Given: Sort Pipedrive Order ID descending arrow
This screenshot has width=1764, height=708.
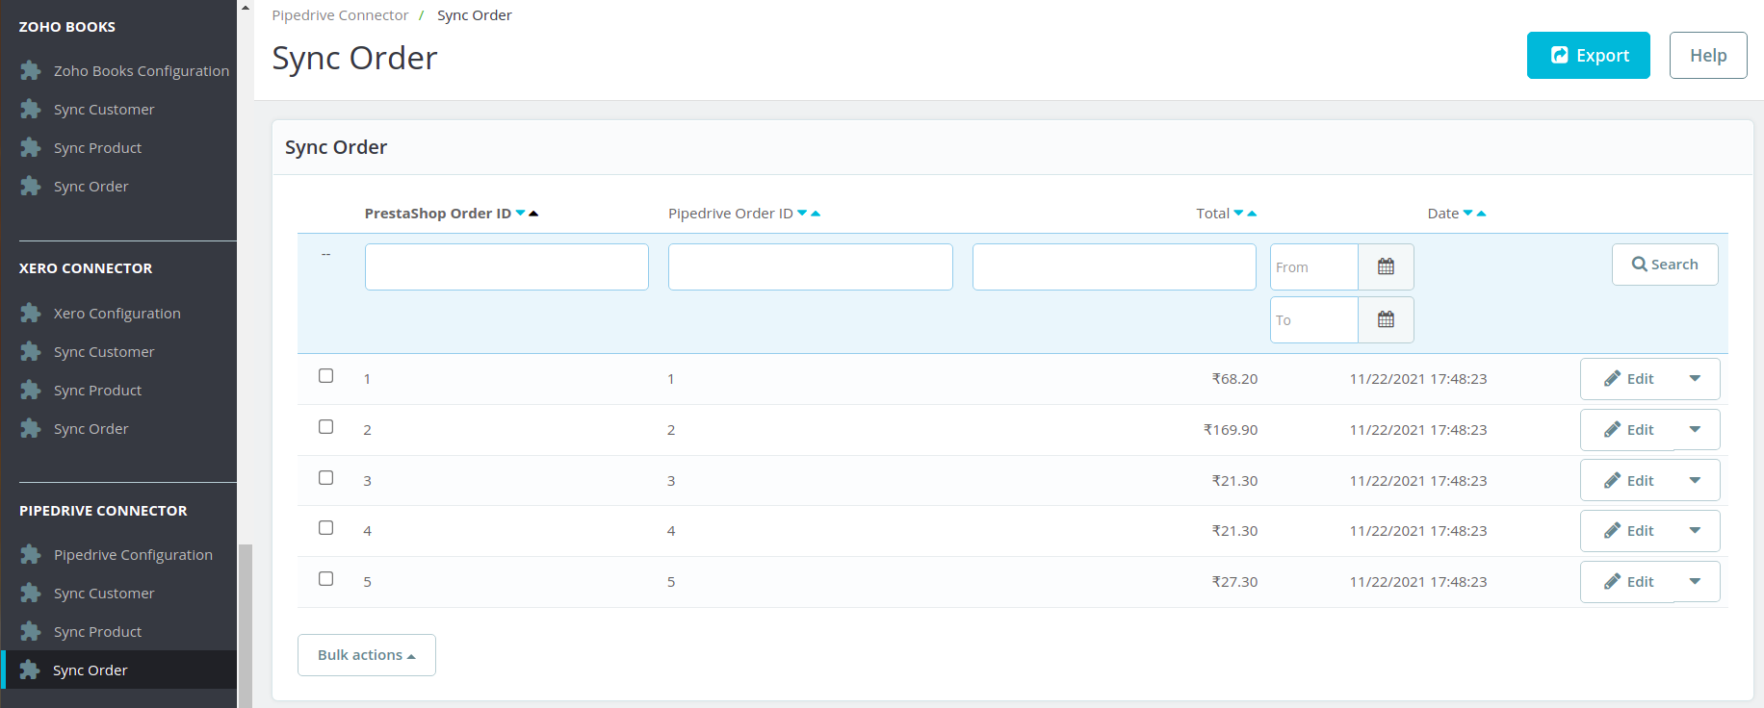Looking at the screenshot, I should pos(802,213).
